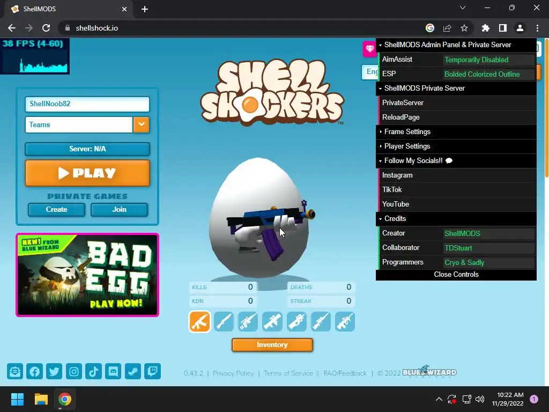Open the Terms of Service link

click(x=288, y=373)
